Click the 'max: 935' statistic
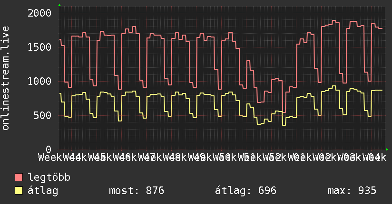Screen dimensions: 392x204 point(352,191)
